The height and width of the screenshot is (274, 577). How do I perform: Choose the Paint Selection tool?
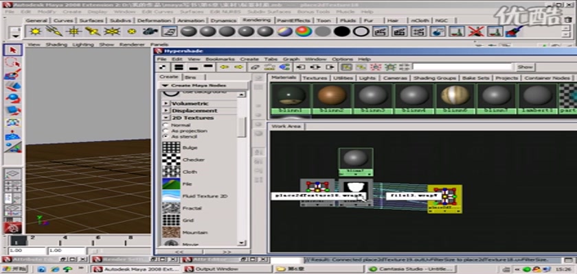(13, 75)
